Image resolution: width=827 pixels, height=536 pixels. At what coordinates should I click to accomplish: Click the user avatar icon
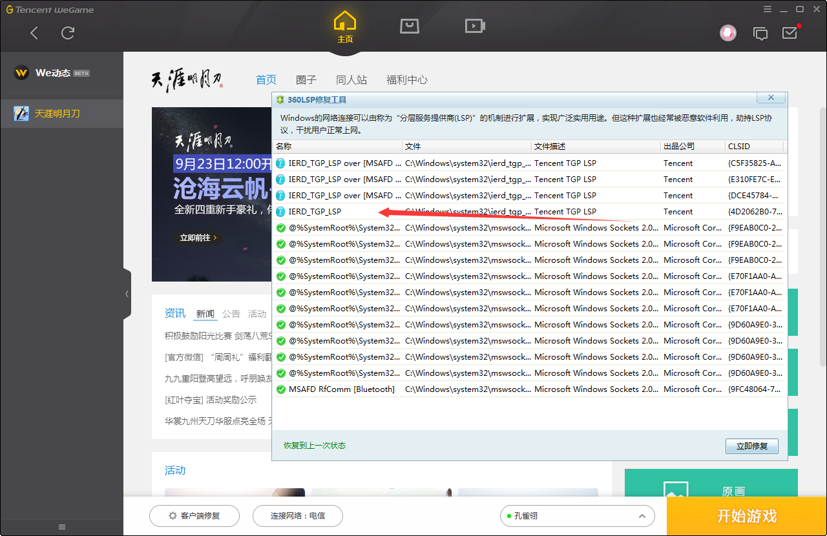(x=728, y=33)
